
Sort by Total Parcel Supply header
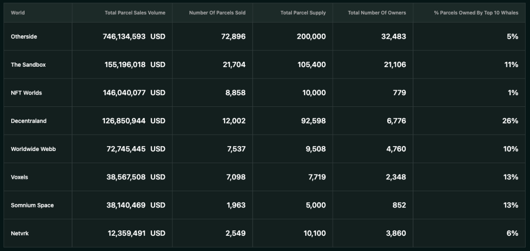tap(303, 13)
